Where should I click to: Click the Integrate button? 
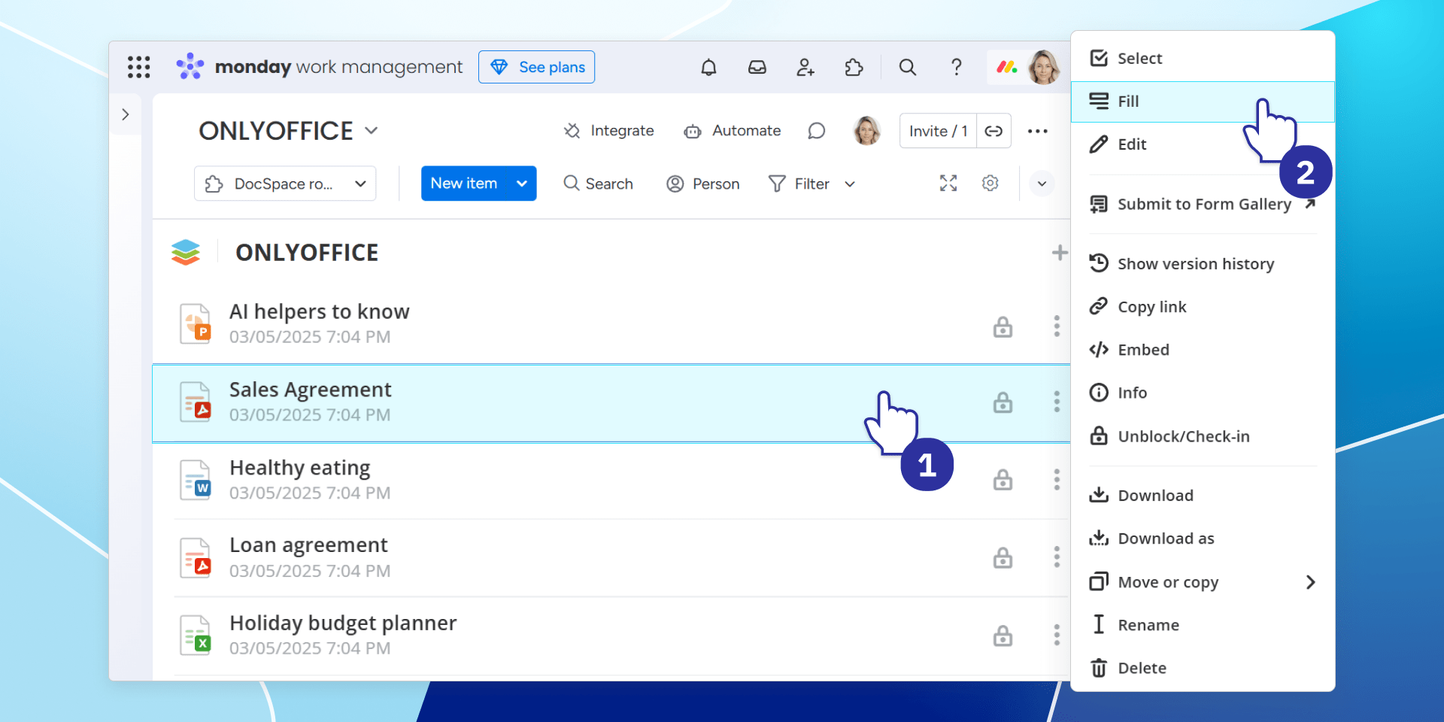coord(608,131)
